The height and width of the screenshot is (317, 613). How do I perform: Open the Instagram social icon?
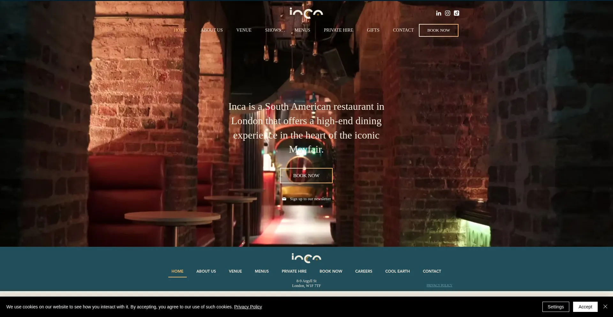(448, 13)
